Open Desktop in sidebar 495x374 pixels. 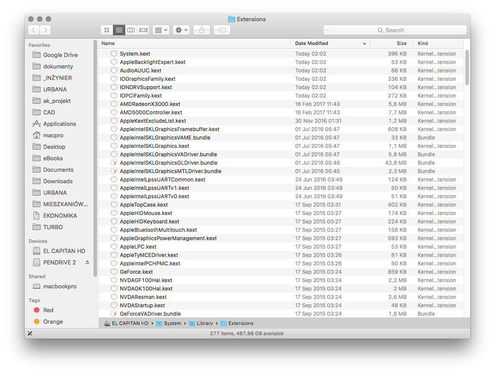[x=54, y=147]
